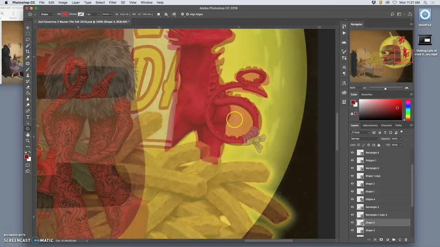Open shape tool gear settings

183,14
